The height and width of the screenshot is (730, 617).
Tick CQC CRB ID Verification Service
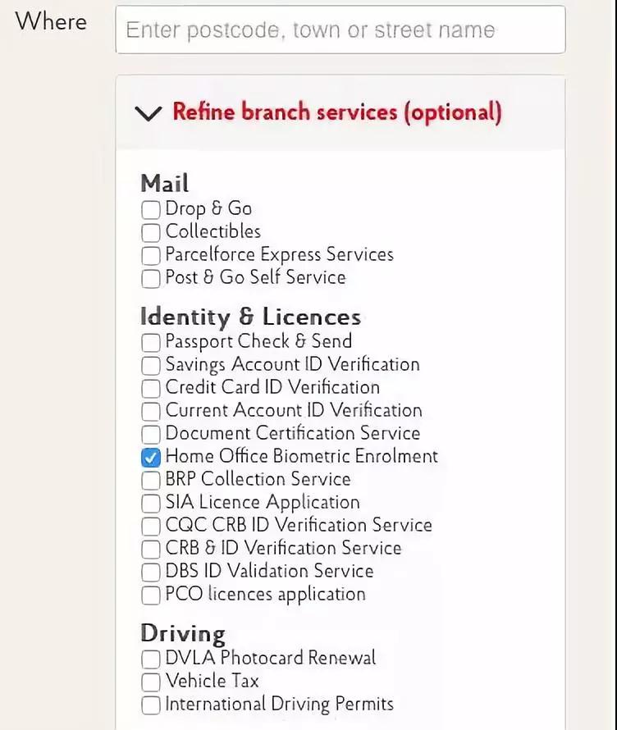[x=151, y=527]
